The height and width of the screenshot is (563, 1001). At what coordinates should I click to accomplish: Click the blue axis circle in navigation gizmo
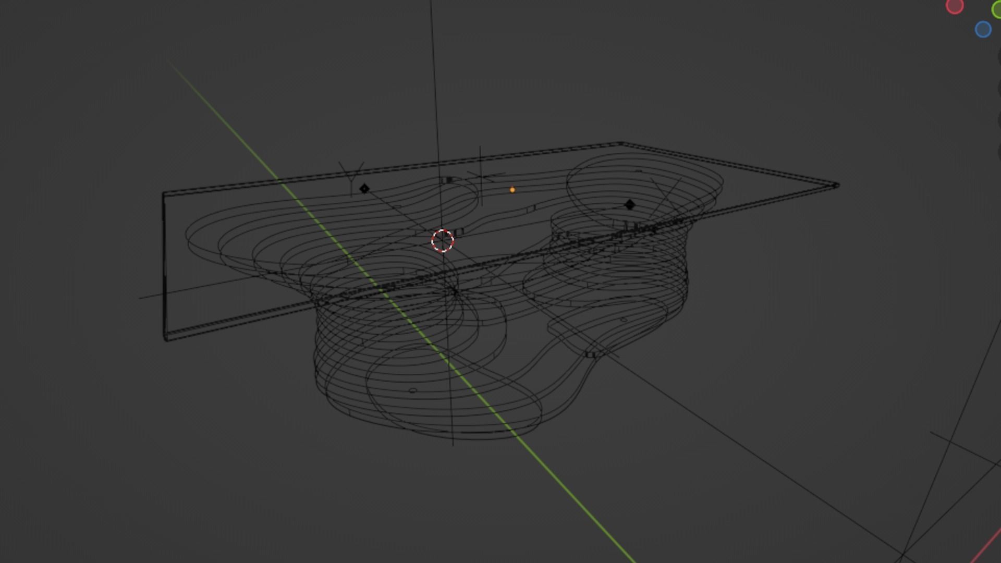983,29
